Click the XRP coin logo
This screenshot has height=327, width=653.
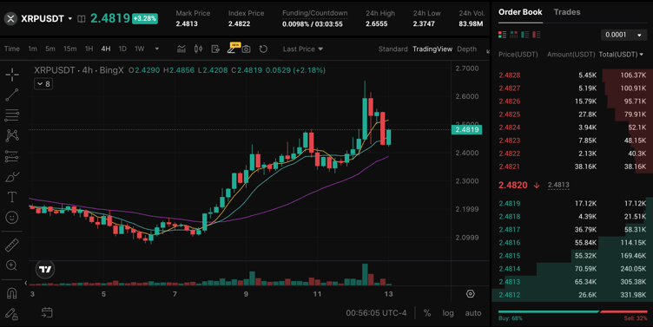pyautogui.click(x=10, y=19)
